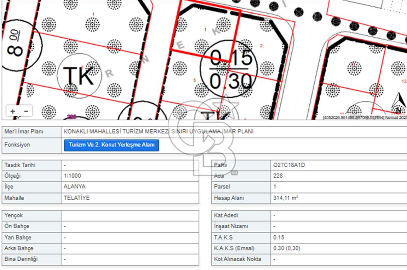Viewport: 407px width, 270px height.
Task: Open the Turizm Ve 2. Konut Yerleşme Alanı function
Action: point(112,145)
